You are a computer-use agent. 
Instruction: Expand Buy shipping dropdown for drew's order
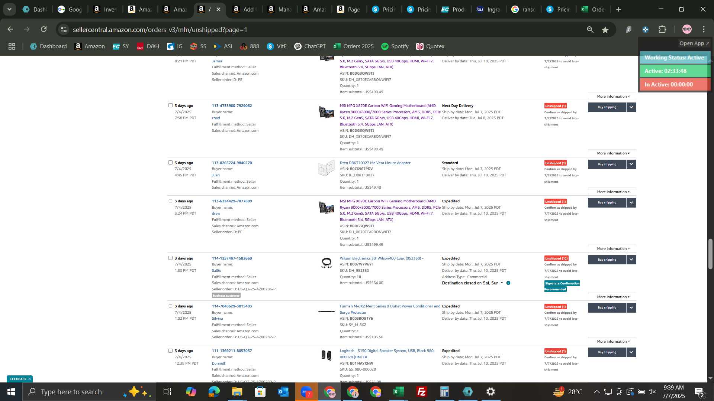click(631, 203)
